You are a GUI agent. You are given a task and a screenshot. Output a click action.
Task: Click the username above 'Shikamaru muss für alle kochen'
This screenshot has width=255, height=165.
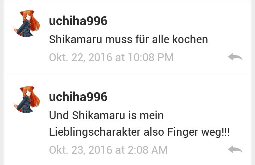78,21
